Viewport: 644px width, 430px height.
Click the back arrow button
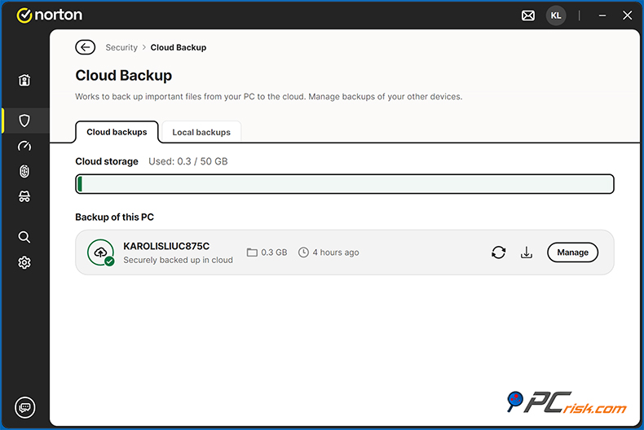(85, 47)
